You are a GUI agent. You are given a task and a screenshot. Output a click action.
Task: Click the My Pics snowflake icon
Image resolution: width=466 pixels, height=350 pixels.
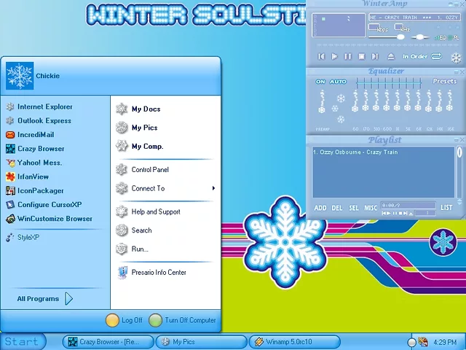pyautogui.click(x=122, y=128)
